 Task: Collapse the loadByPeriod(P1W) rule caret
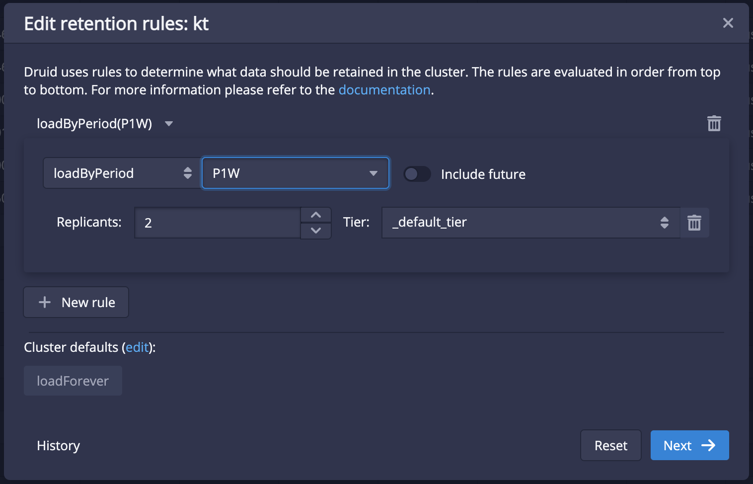pos(169,124)
